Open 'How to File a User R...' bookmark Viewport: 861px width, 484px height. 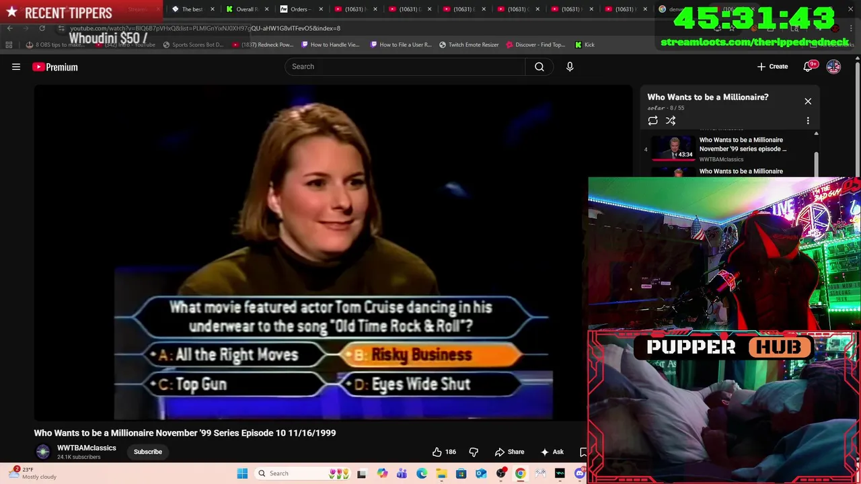point(401,44)
